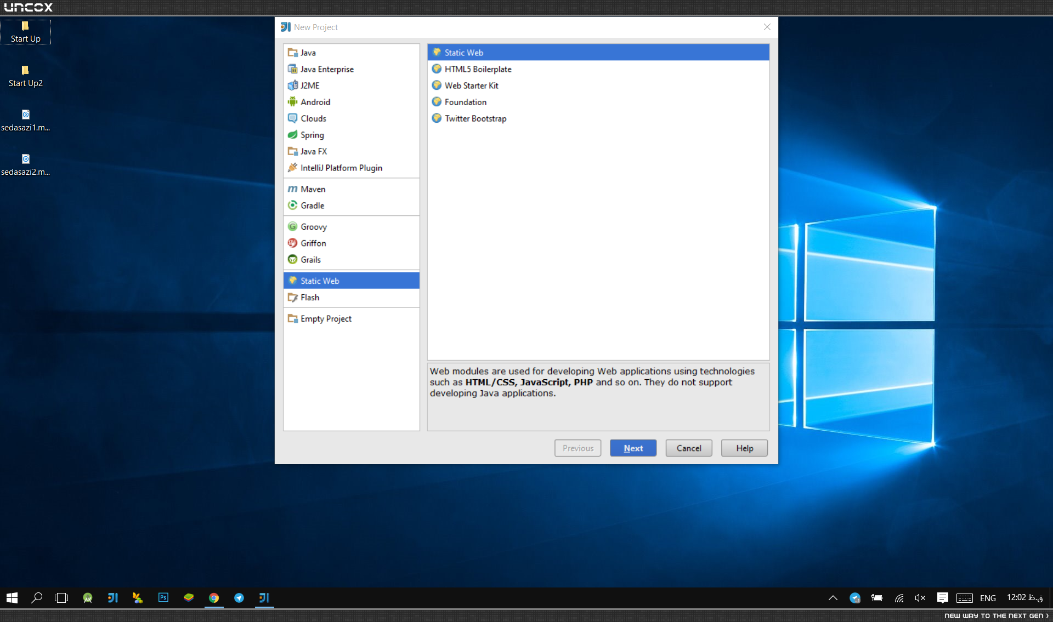Open the Windows Start menu

pos(12,598)
